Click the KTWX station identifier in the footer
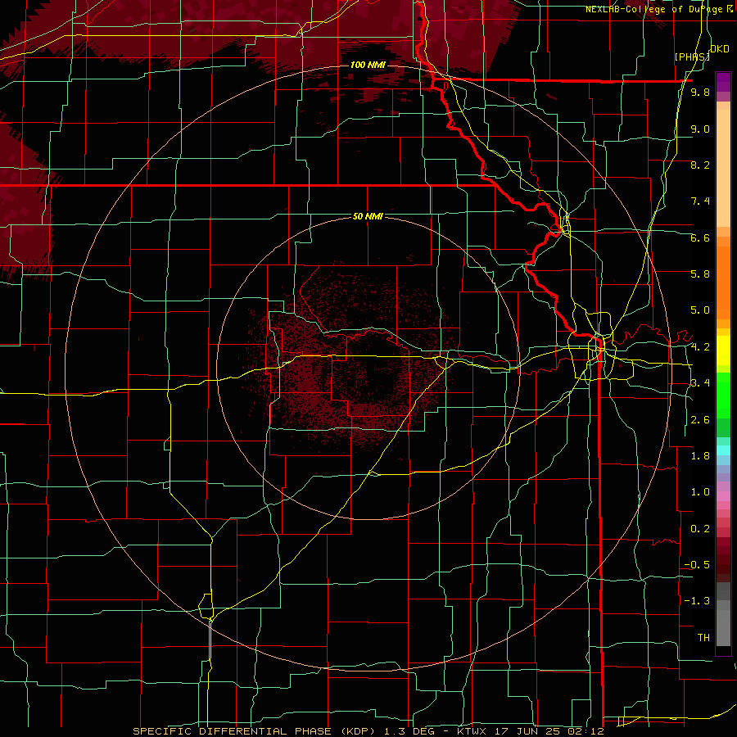This screenshot has width=737, height=737. point(472,731)
